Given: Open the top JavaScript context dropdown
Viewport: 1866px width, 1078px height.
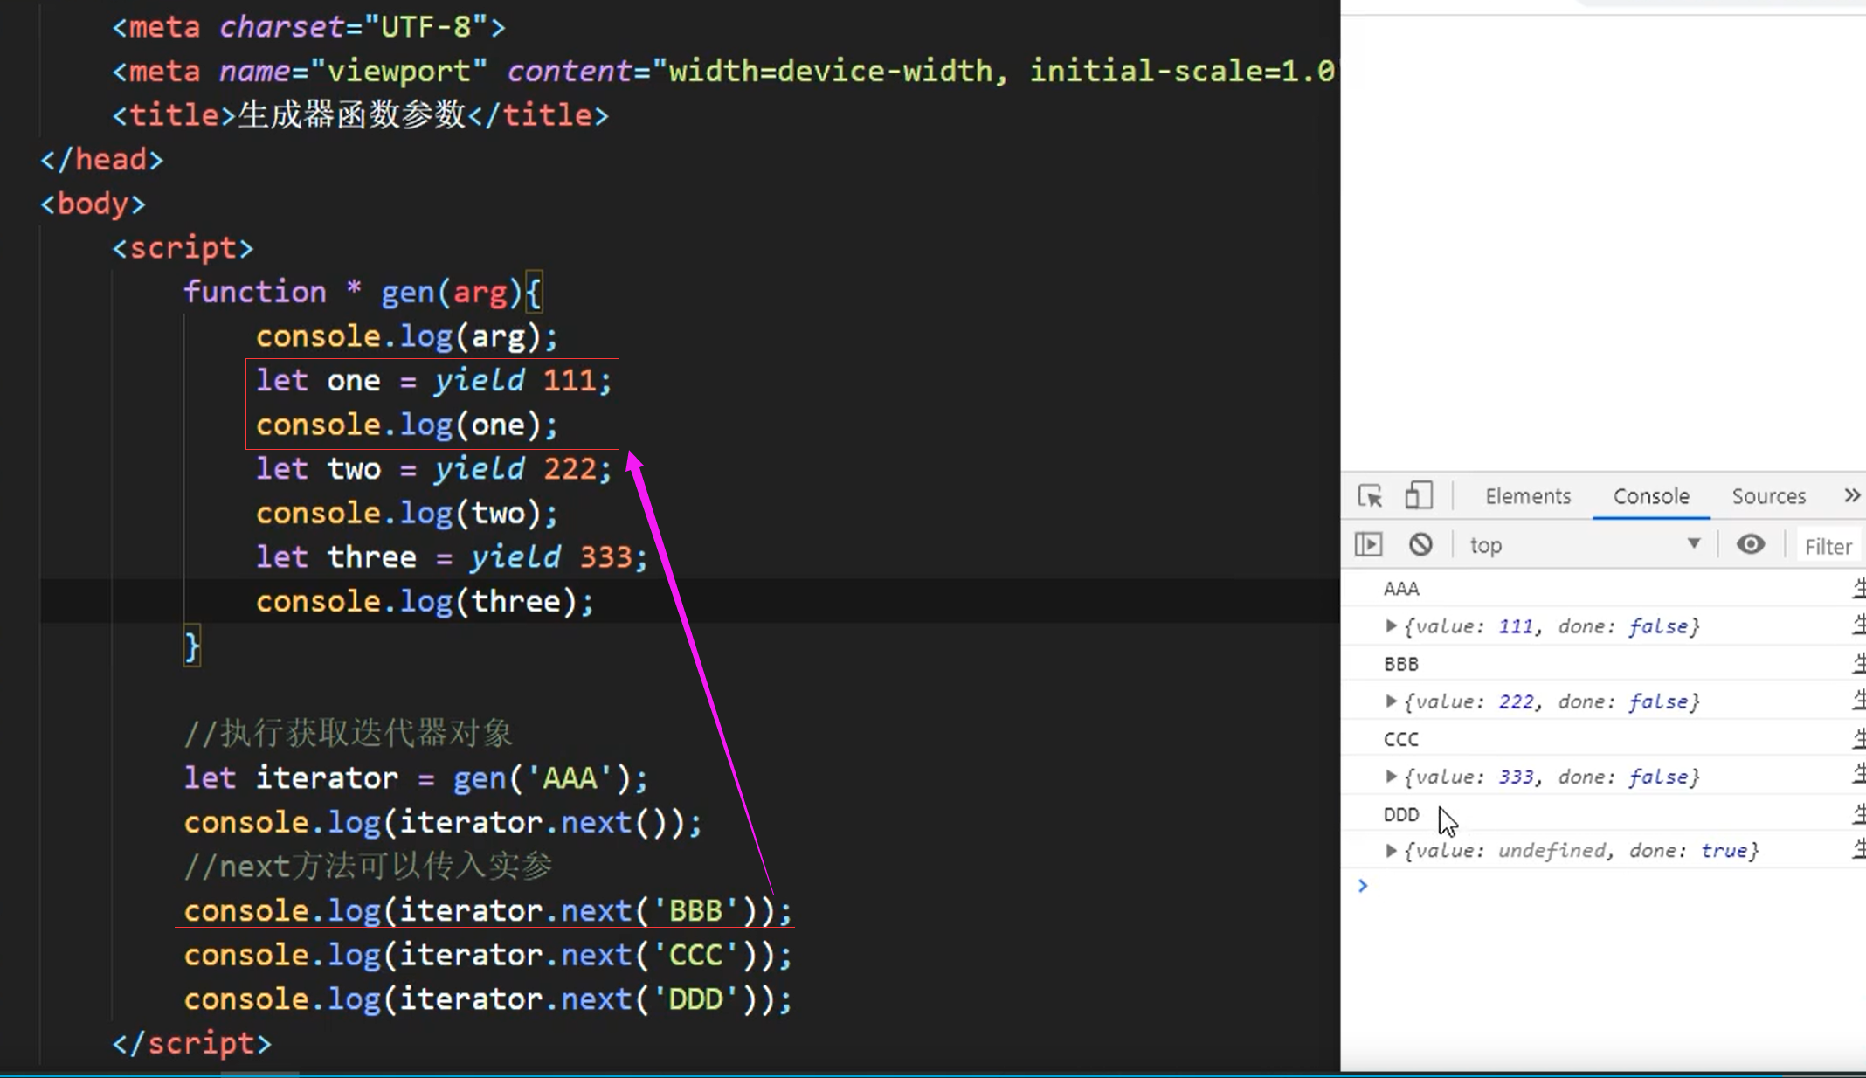Looking at the screenshot, I should point(1585,545).
